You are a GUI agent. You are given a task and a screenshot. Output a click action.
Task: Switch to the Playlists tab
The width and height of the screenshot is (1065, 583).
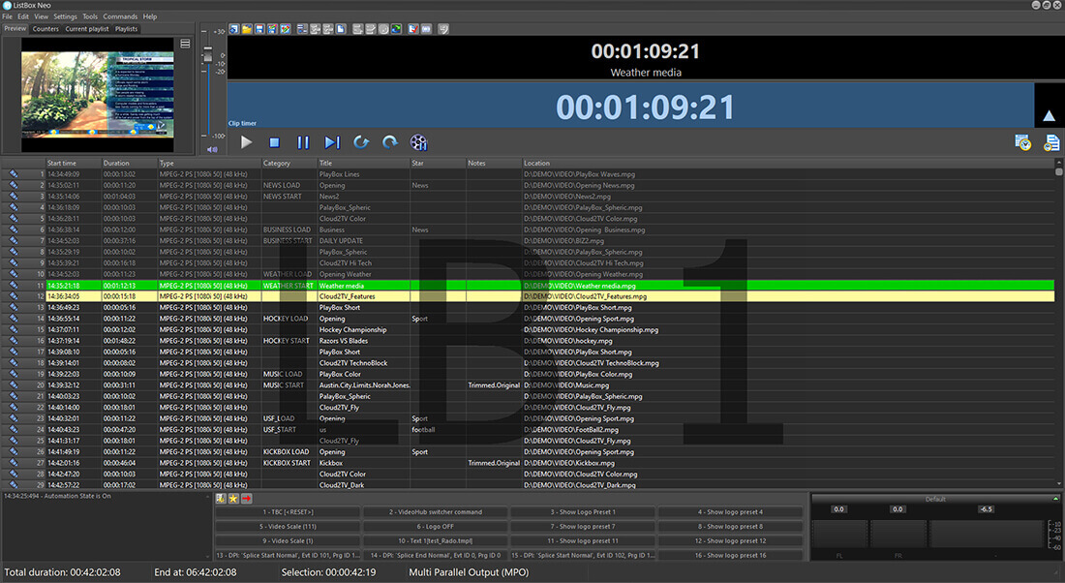click(126, 28)
